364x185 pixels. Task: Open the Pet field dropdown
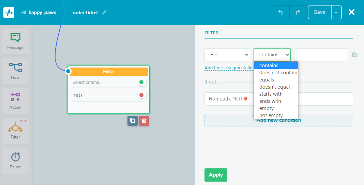(227, 55)
